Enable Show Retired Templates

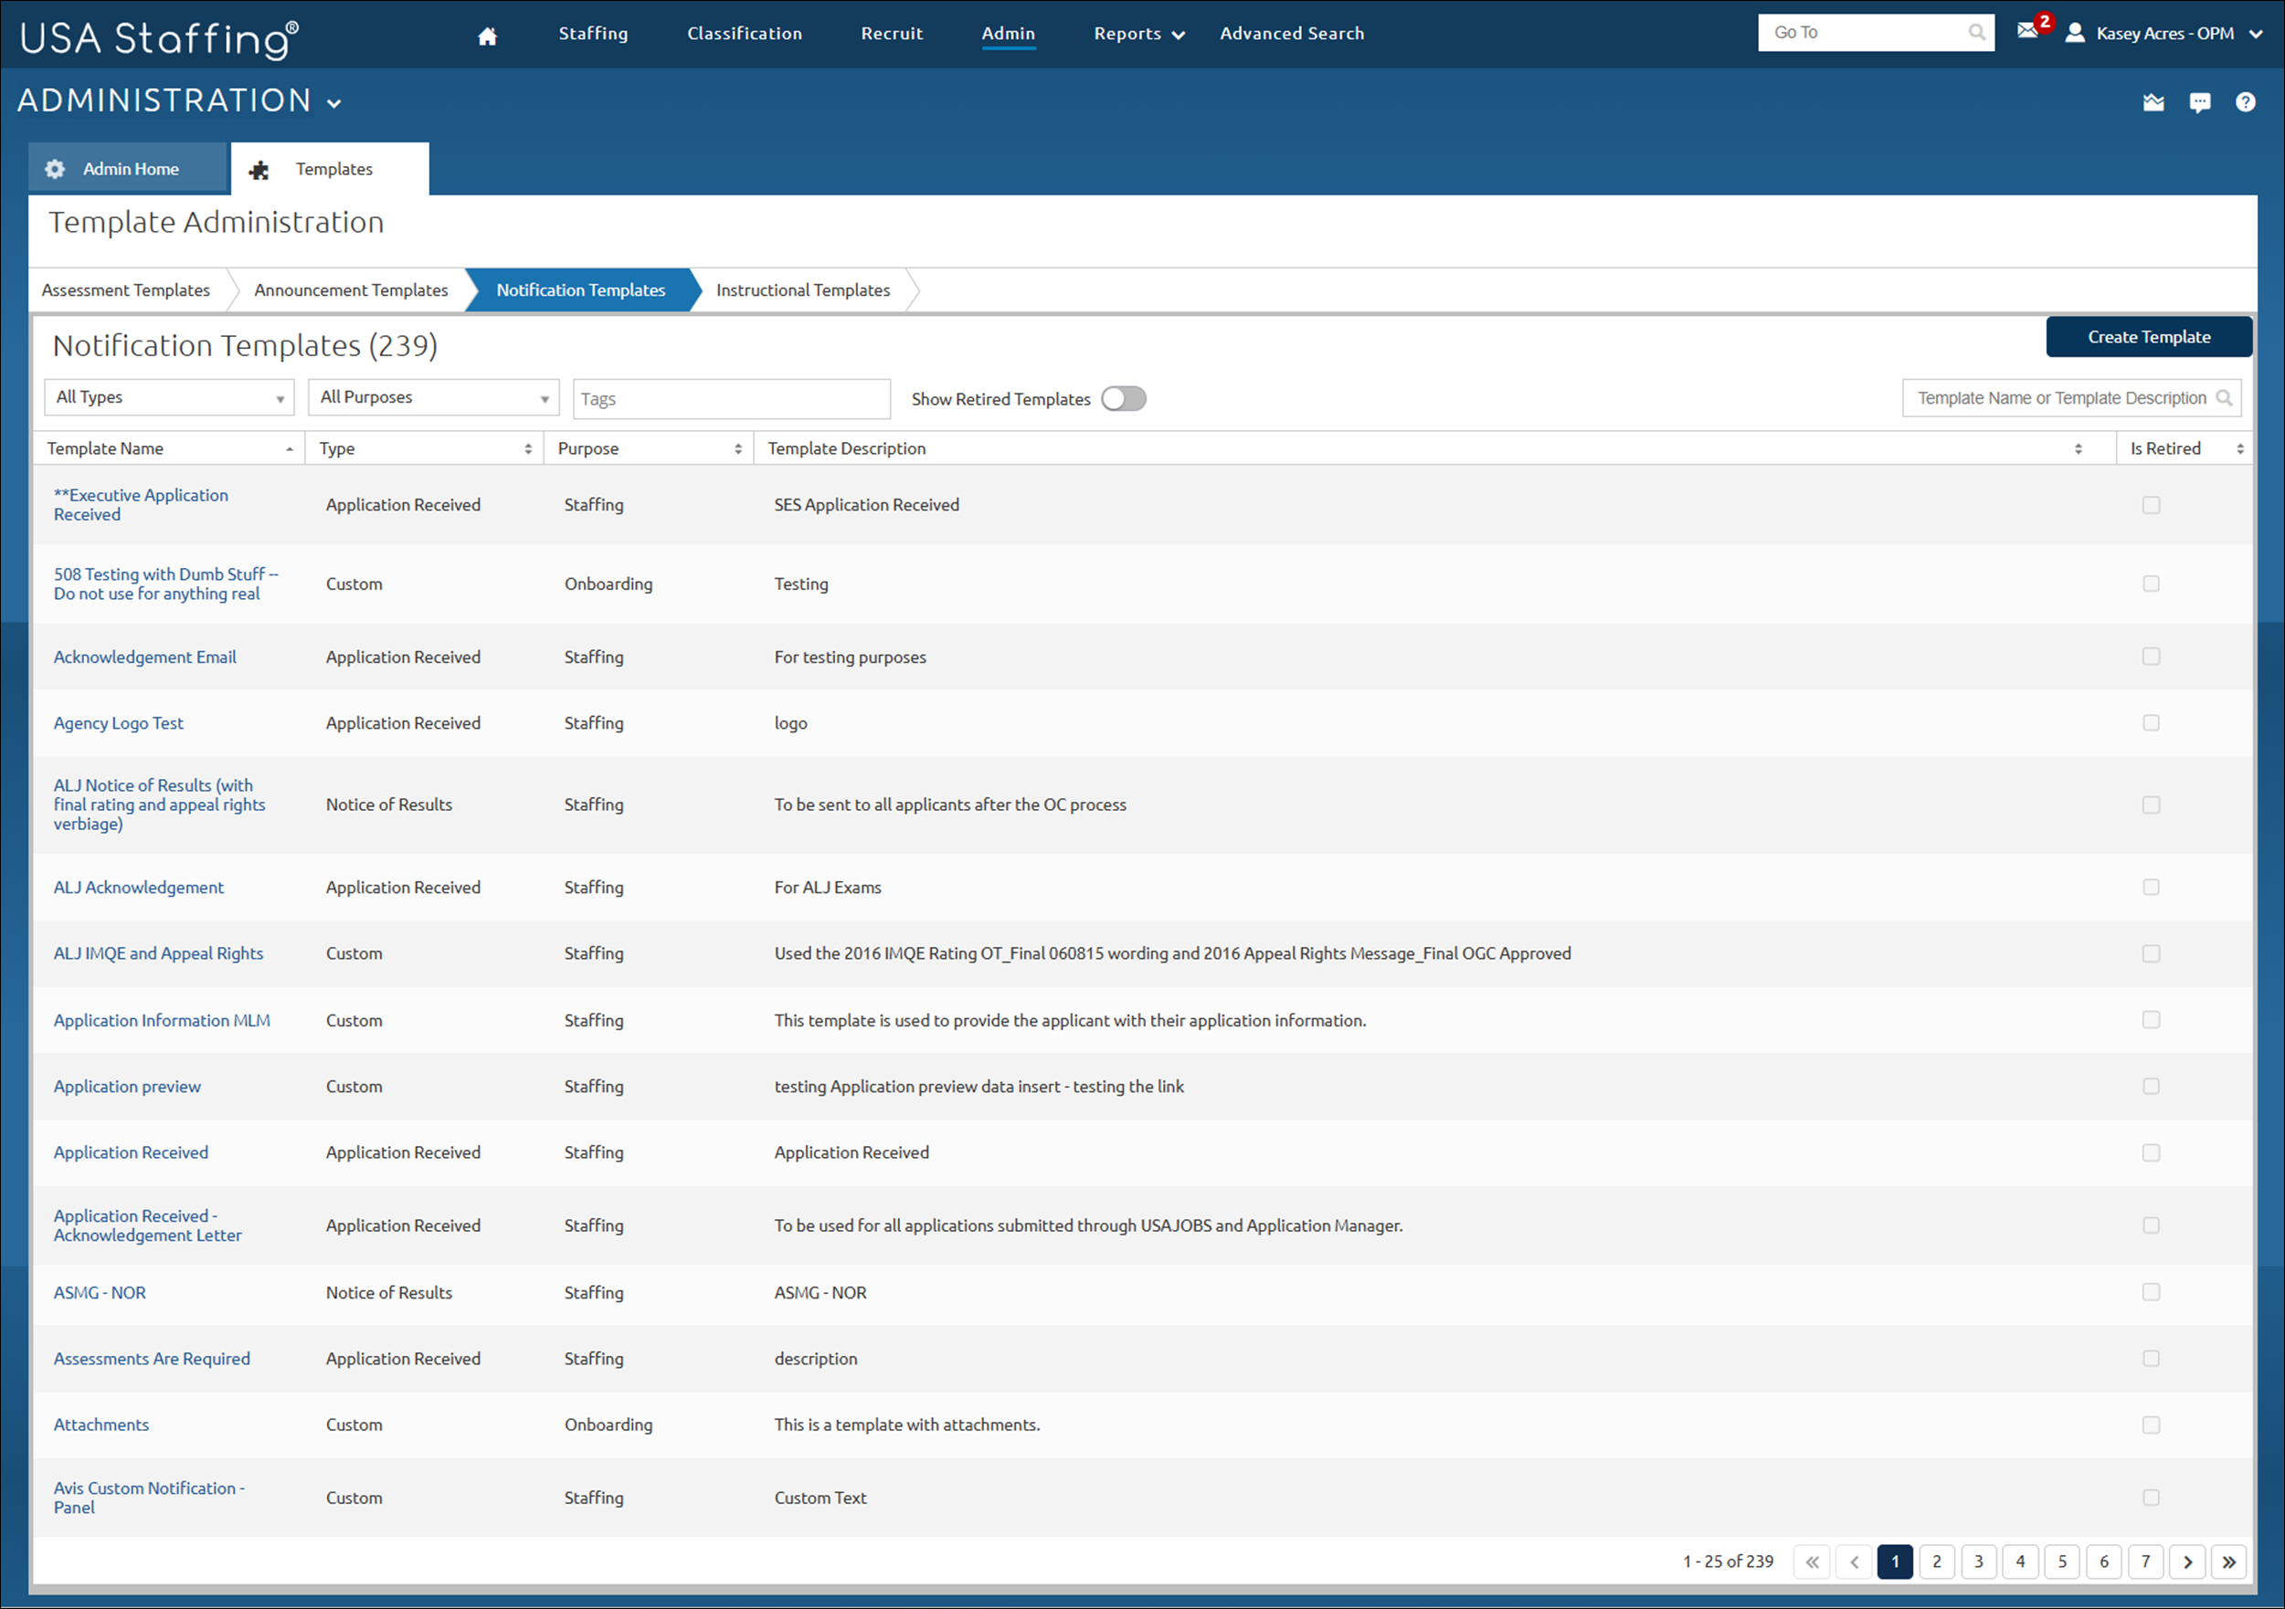pyautogui.click(x=1123, y=398)
